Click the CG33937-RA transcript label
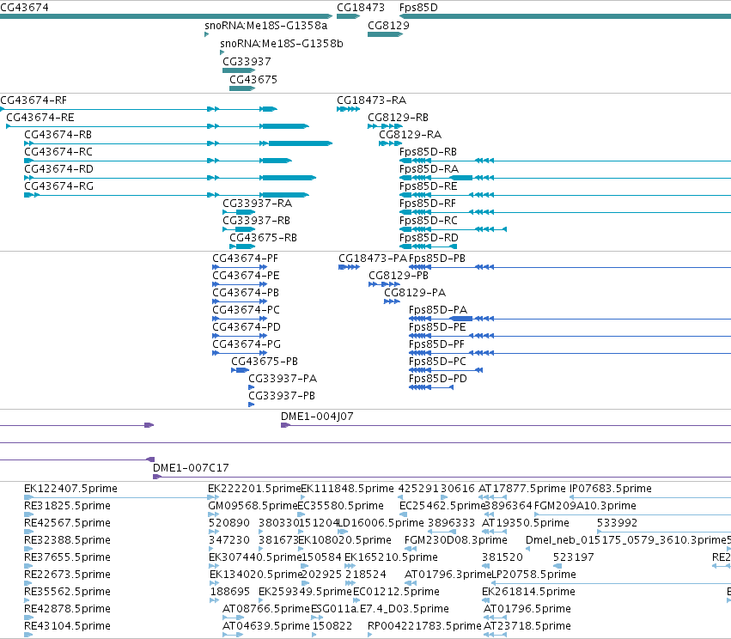731x639 pixels. click(x=258, y=204)
